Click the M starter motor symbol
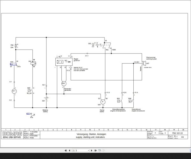The height and width of the screenshot is (159, 191). 103,102
